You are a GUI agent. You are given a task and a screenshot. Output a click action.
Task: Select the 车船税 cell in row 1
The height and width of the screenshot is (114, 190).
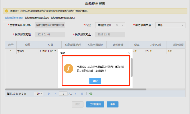tap(28, 51)
